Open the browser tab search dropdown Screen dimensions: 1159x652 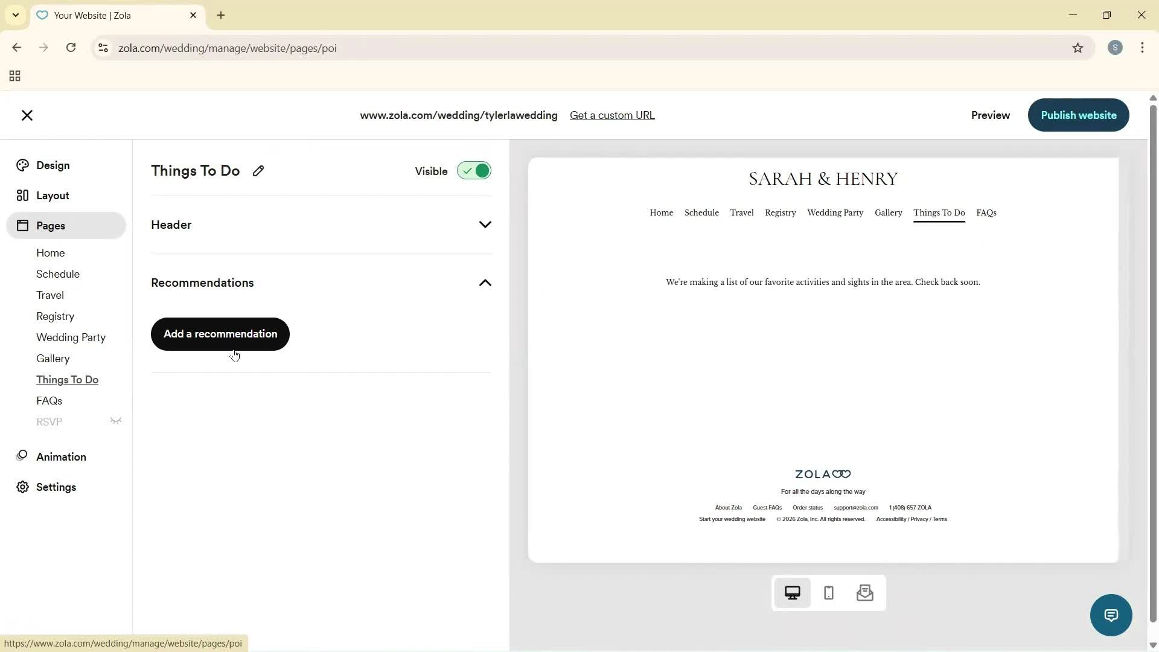tap(15, 15)
